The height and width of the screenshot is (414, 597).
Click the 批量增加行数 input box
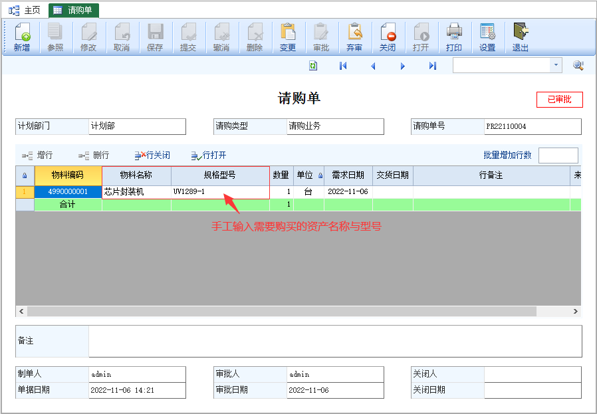tap(558, 155)
